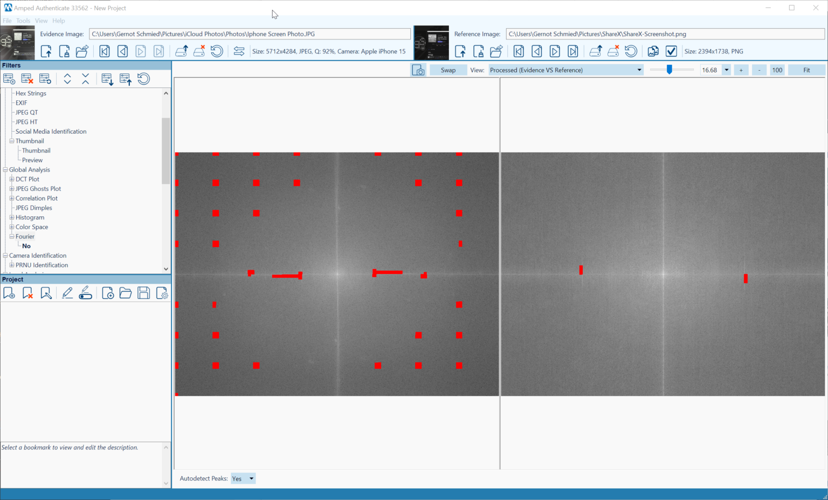Screen dimensions: 828x500
Task: Collapse the Fourier tree node
Action: [11, 236]
